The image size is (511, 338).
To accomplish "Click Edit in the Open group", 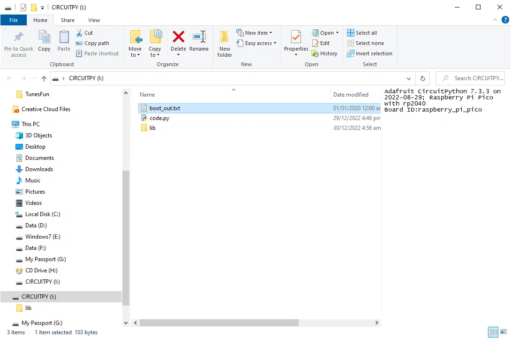I will pos(321,43).
